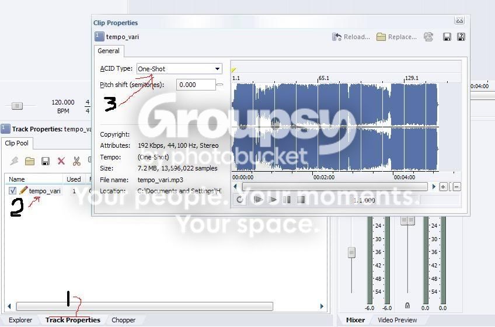
Task: Click the Pitch shift semitones field
Action: click(x=196, y=85)
